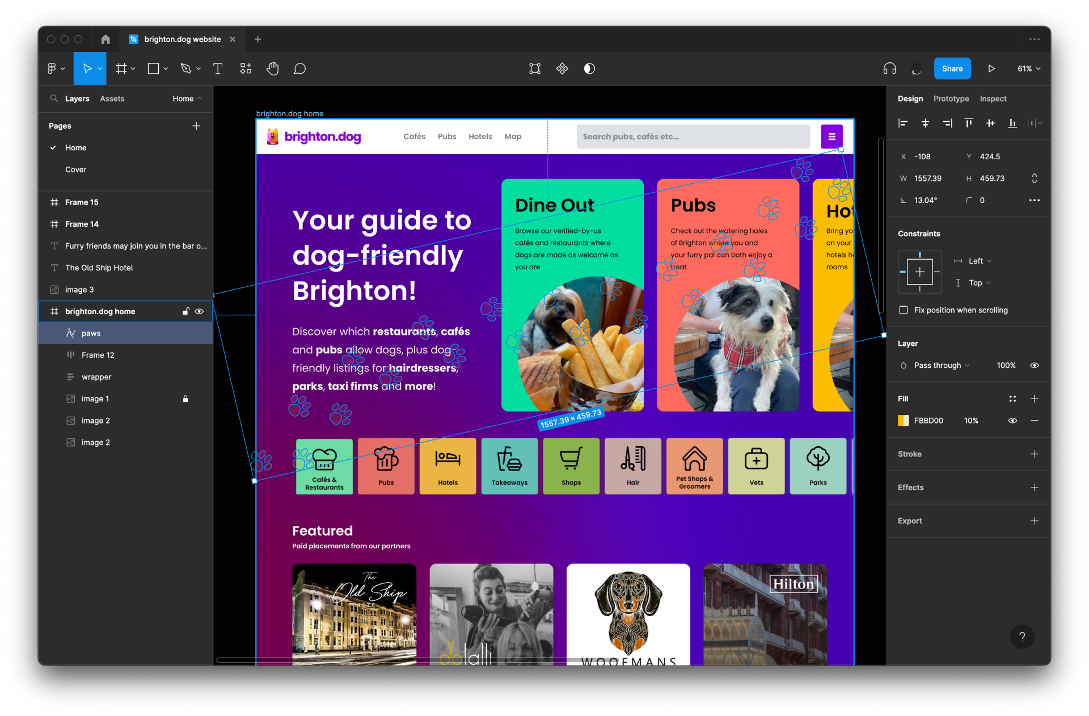This screenshot has width=1089, height=716.
Task: Start audio conversation with headphones icon
Action: (x=889, y=69)
